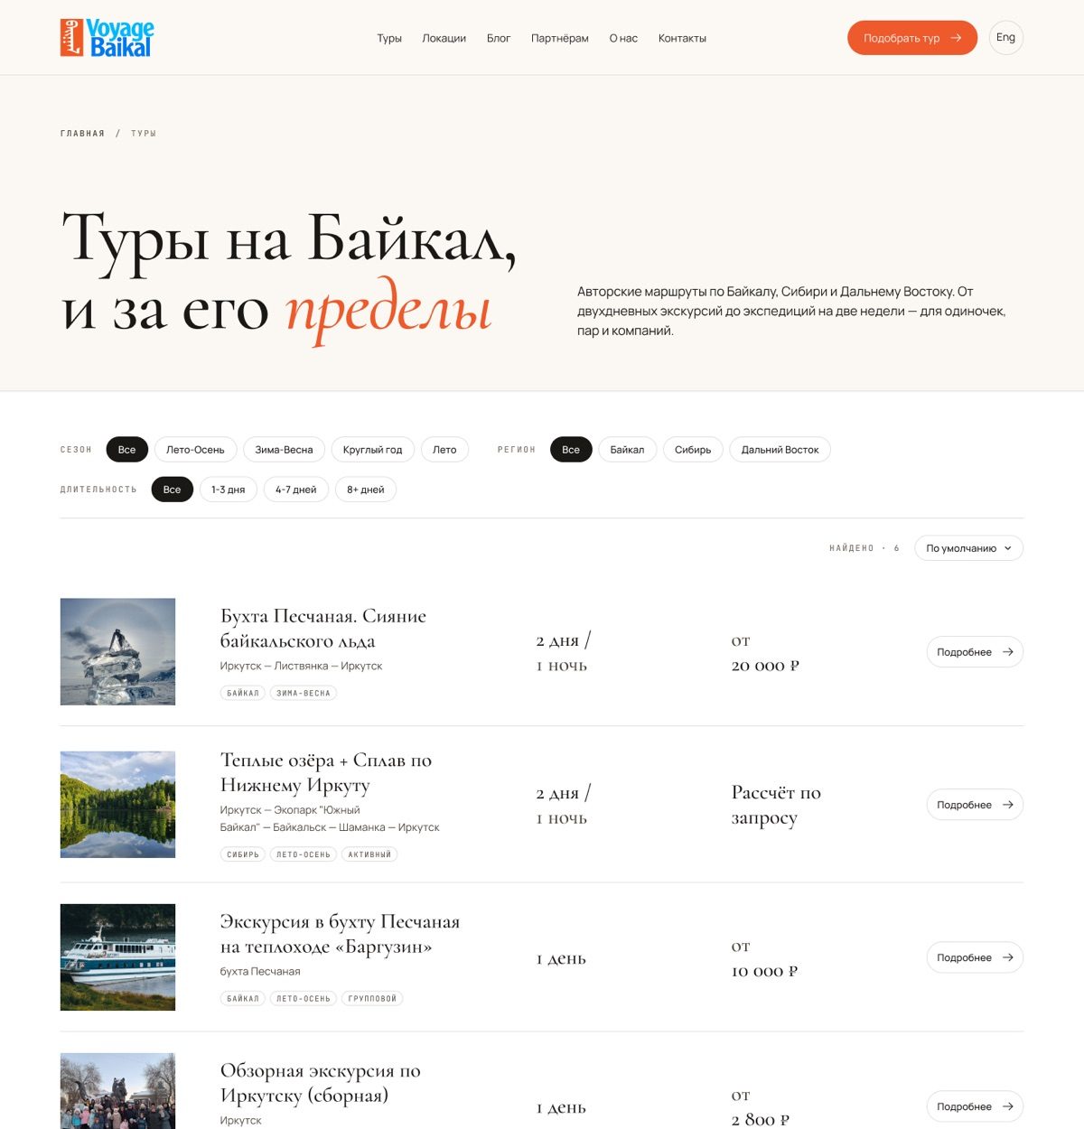The image size is (1084, 1129).
Task: Open the group photo of Иркутск excursion
Action: click(x=117, y=1091)
